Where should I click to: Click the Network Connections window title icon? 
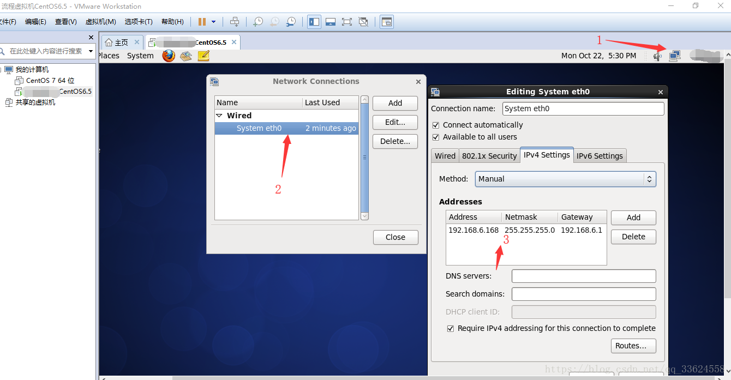click(214, 82)
